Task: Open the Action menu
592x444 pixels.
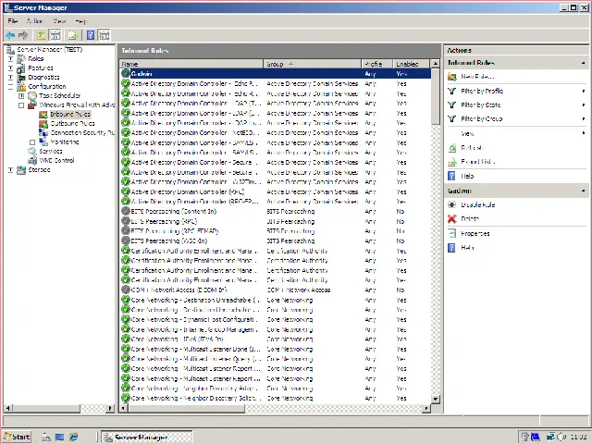Action: click(x=35, y=21)
